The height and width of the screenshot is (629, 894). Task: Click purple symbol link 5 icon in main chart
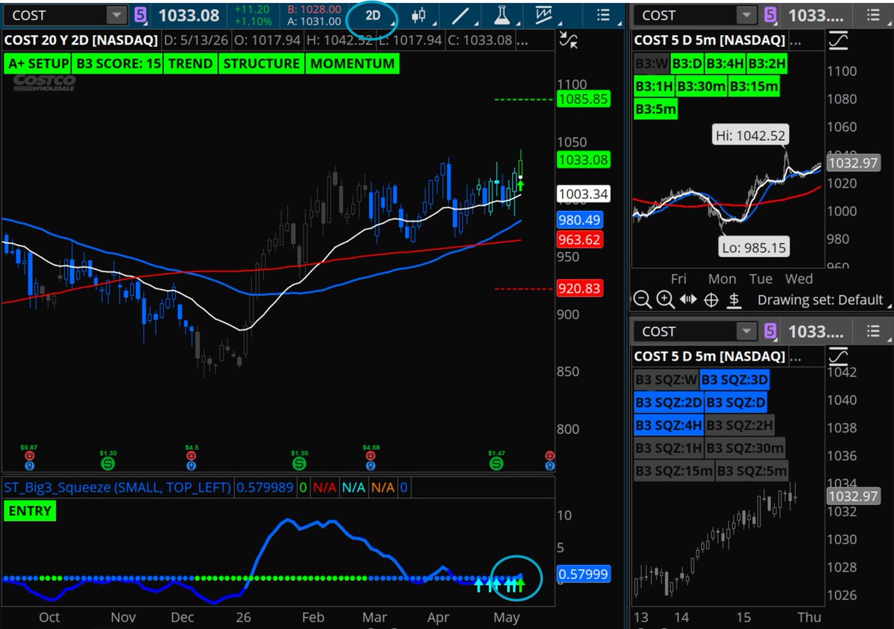[x=139, y=15]
